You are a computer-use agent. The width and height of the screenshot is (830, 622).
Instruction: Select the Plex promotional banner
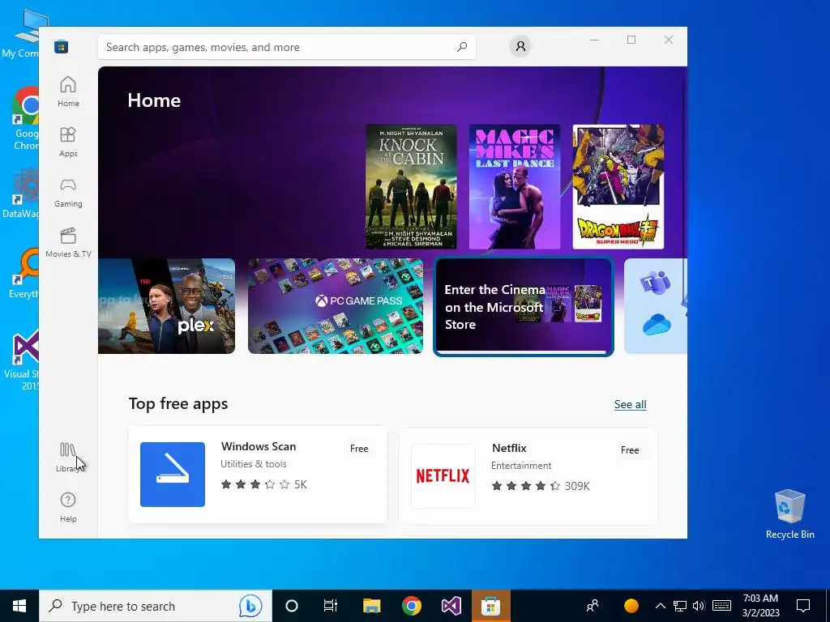166,306
